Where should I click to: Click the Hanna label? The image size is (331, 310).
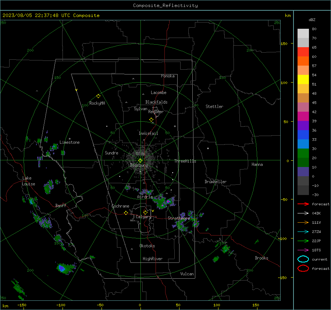[x=257, y=164]
